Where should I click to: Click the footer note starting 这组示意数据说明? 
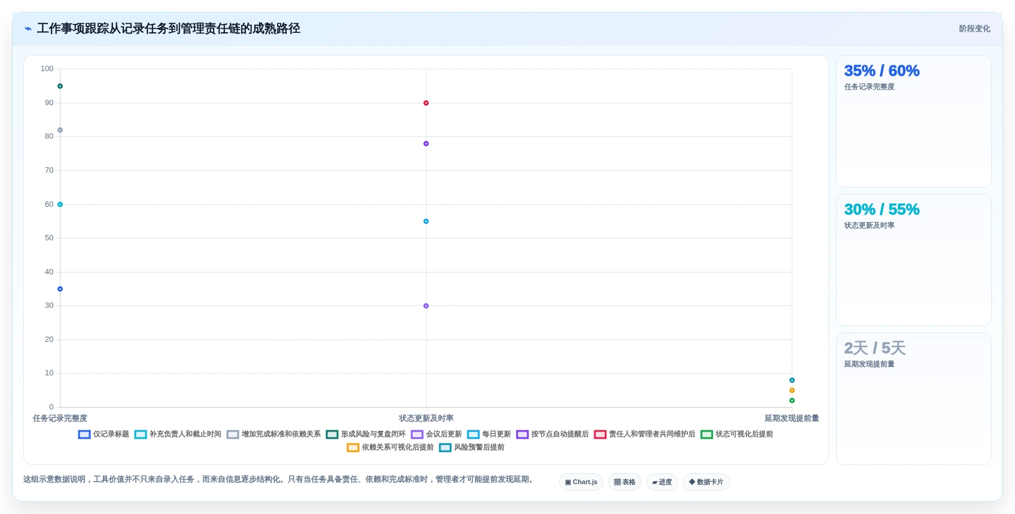(279, 479)
